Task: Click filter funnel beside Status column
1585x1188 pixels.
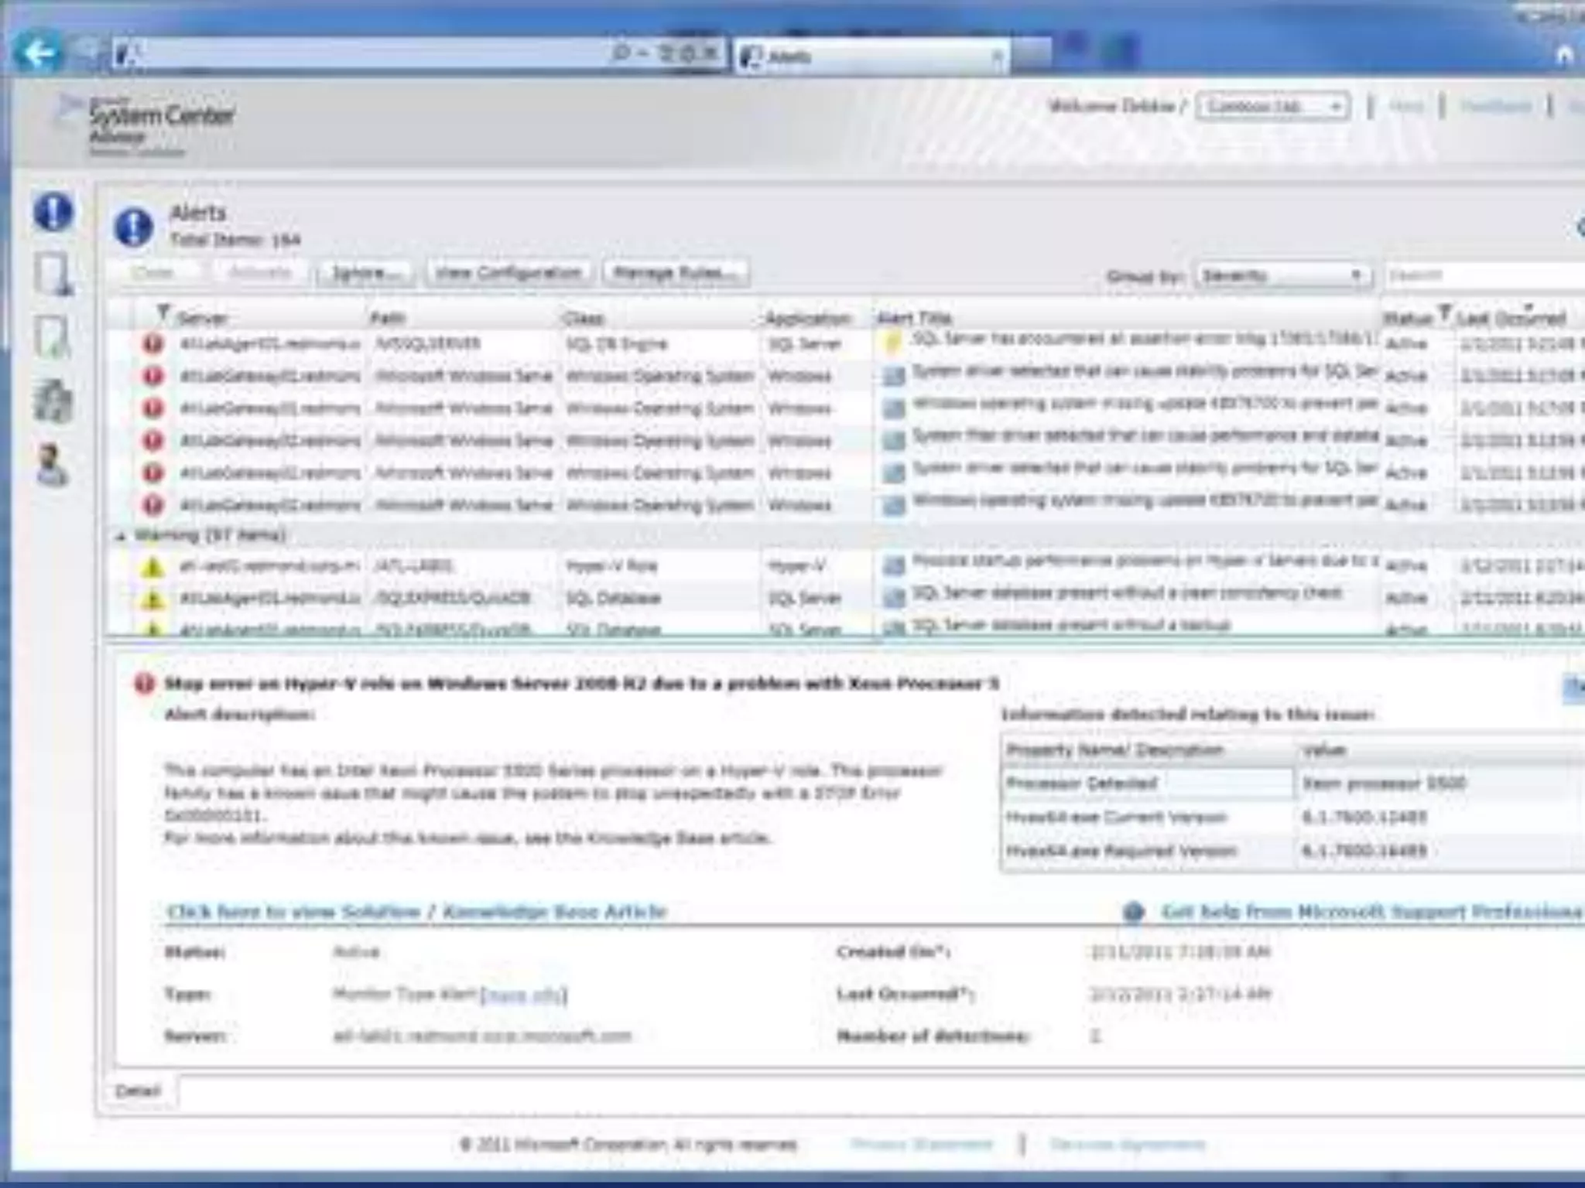Action: 1443,312
